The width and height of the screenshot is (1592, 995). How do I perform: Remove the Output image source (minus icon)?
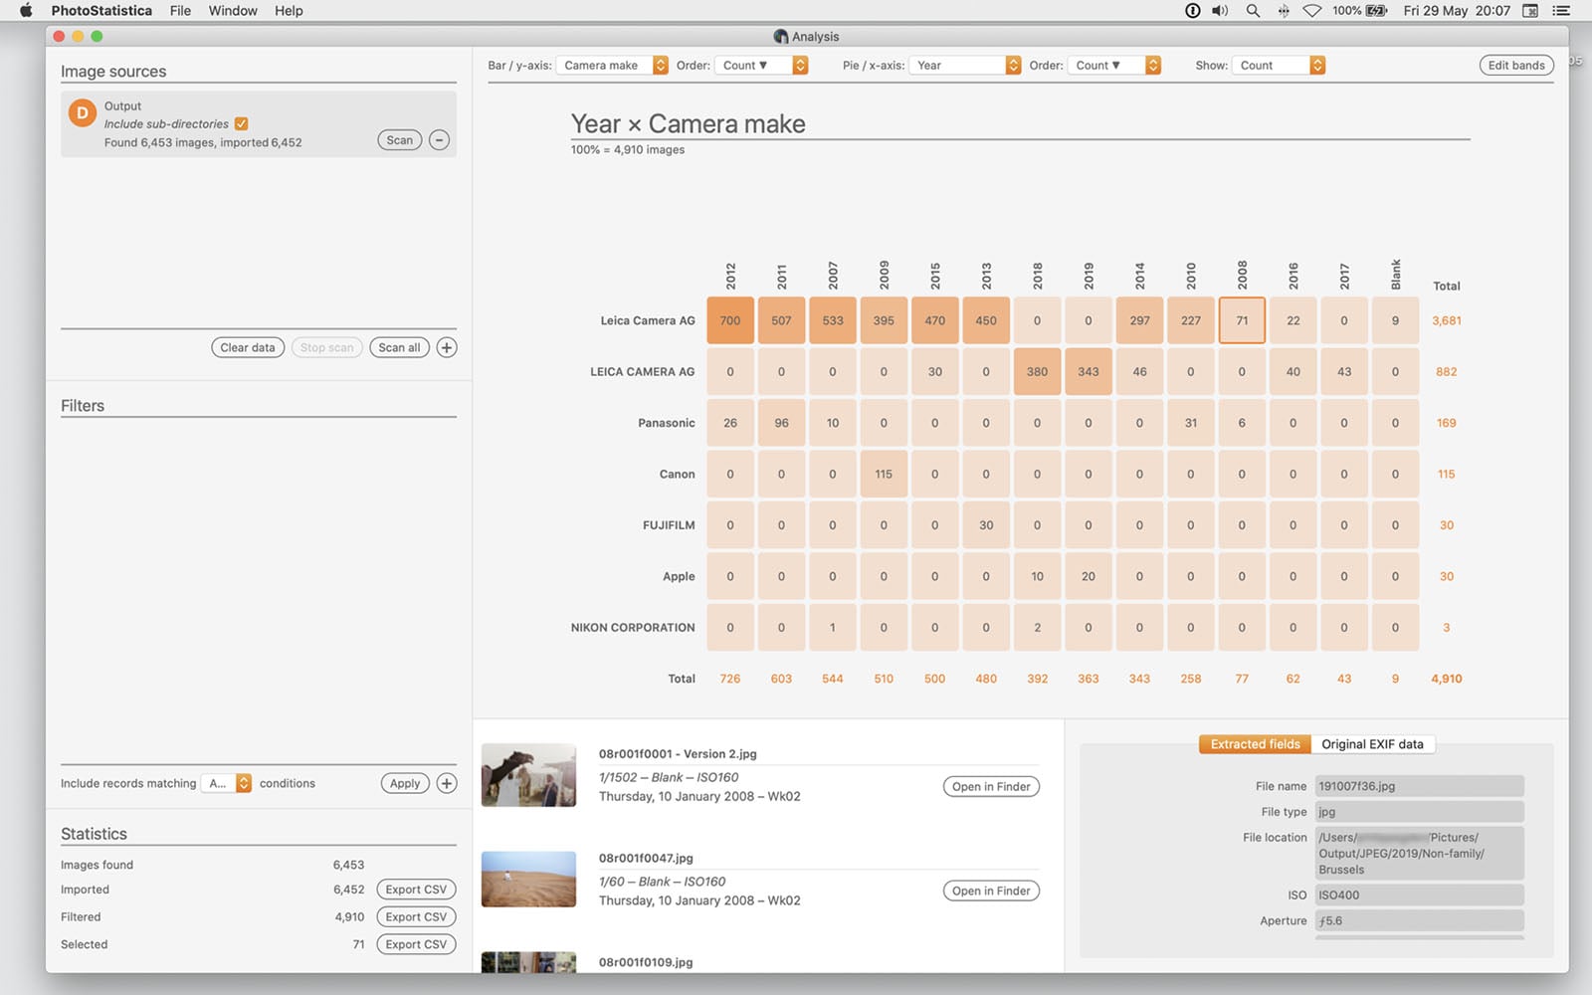pyautogui.click(x=439, y=140)
